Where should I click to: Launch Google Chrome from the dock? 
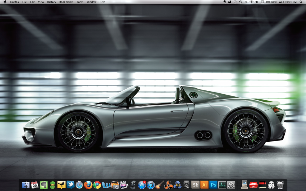point(97,185)
